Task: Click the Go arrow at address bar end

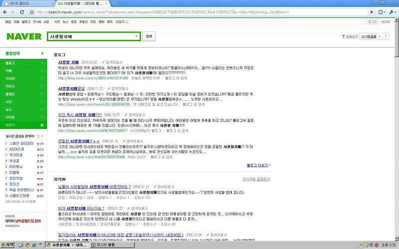Action: click(x=372, y=12)
